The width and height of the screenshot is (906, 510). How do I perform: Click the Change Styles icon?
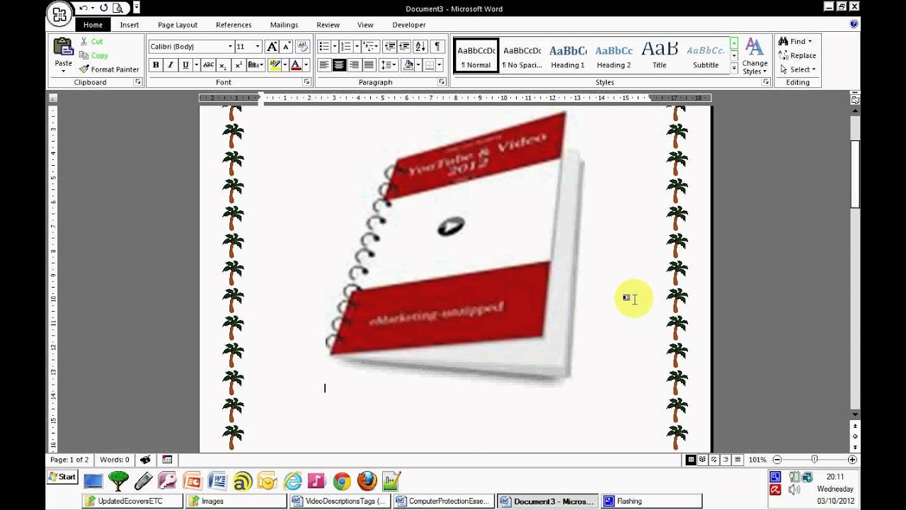point(755,57)
